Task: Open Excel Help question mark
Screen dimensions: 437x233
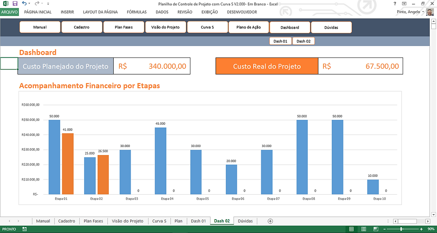Action: click(x=395, y=4)
